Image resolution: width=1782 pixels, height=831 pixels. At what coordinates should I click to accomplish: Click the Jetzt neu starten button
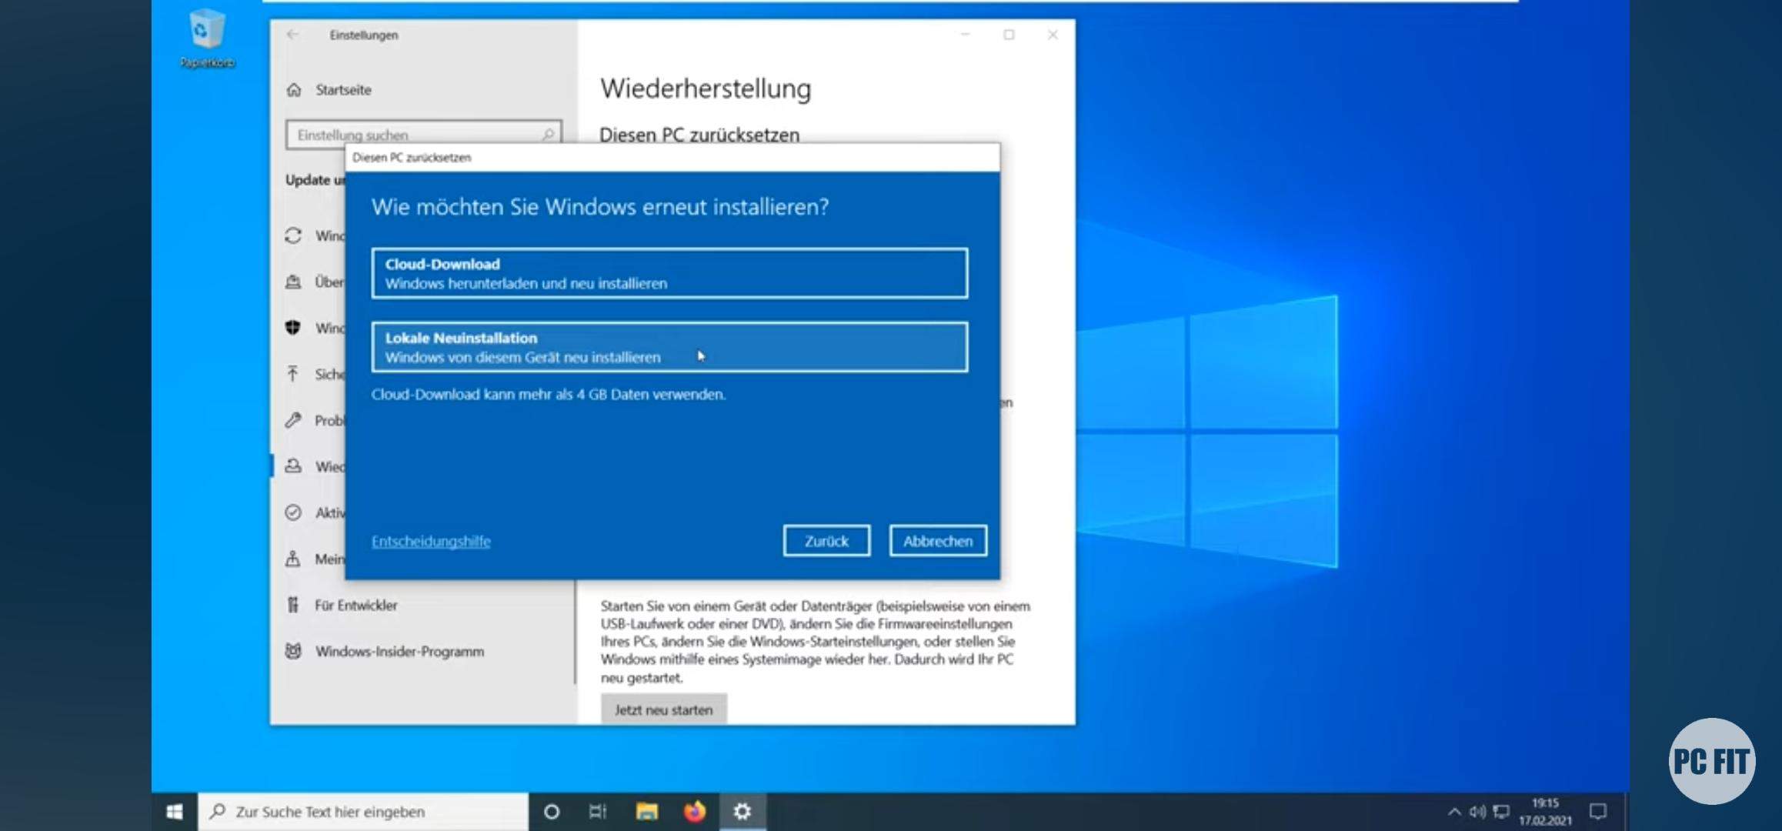point(663,709)
